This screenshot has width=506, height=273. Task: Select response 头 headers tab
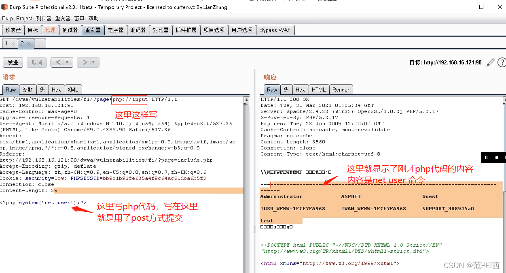point(286,90)
